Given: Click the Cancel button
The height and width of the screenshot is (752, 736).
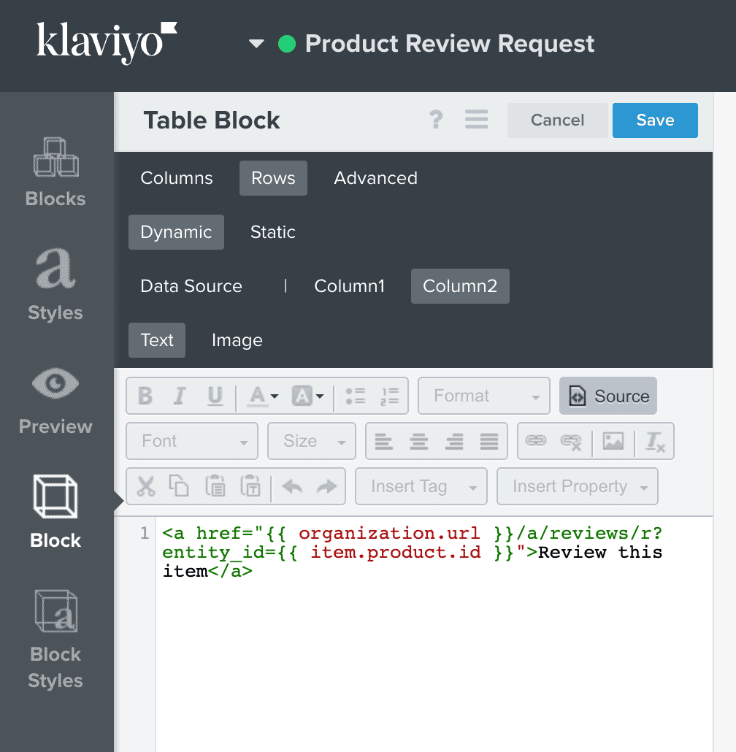Looking at the screenshot, I should [x=557, y=120].
